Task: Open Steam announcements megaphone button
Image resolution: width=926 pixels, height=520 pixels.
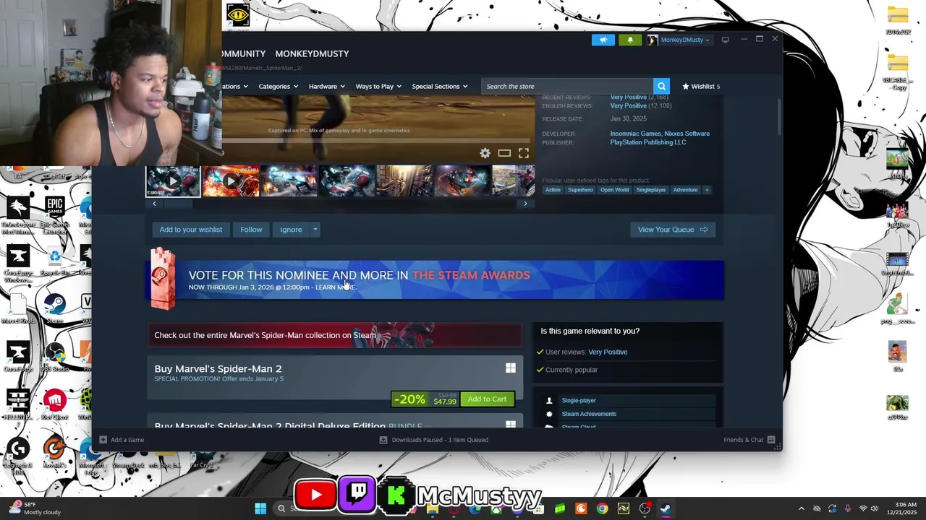Action: coord(603,40)
